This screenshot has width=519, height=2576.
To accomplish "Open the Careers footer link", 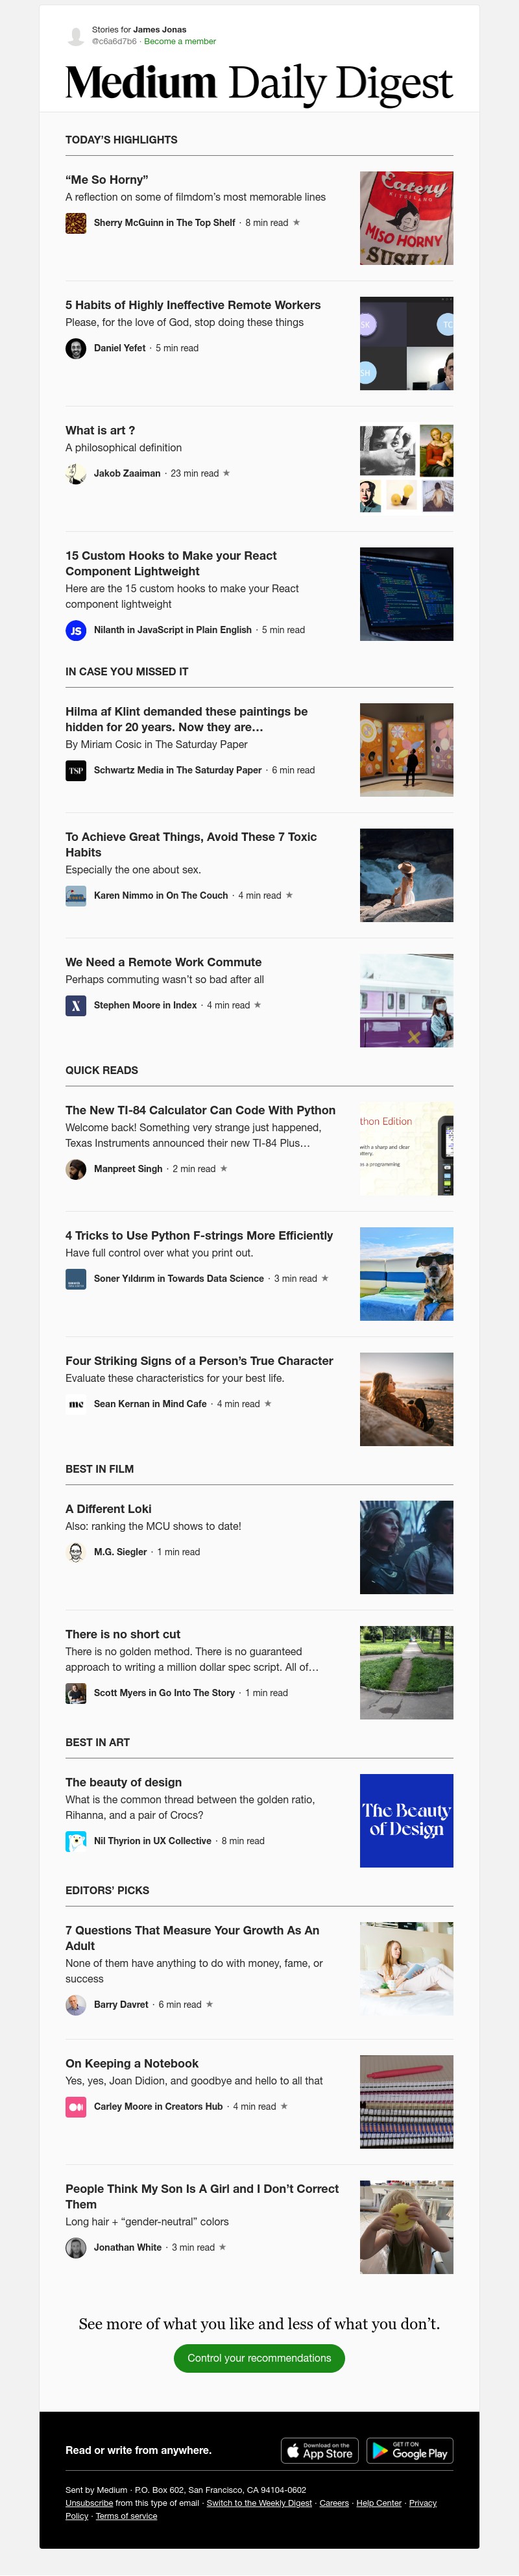I will pos(334,2503).
